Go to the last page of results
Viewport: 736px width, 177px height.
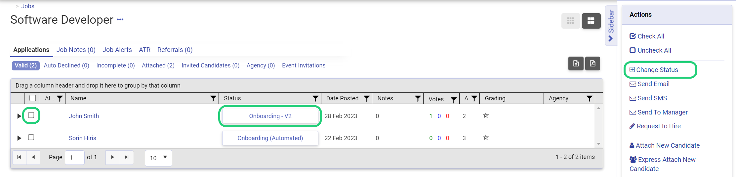tap(127, 157)
